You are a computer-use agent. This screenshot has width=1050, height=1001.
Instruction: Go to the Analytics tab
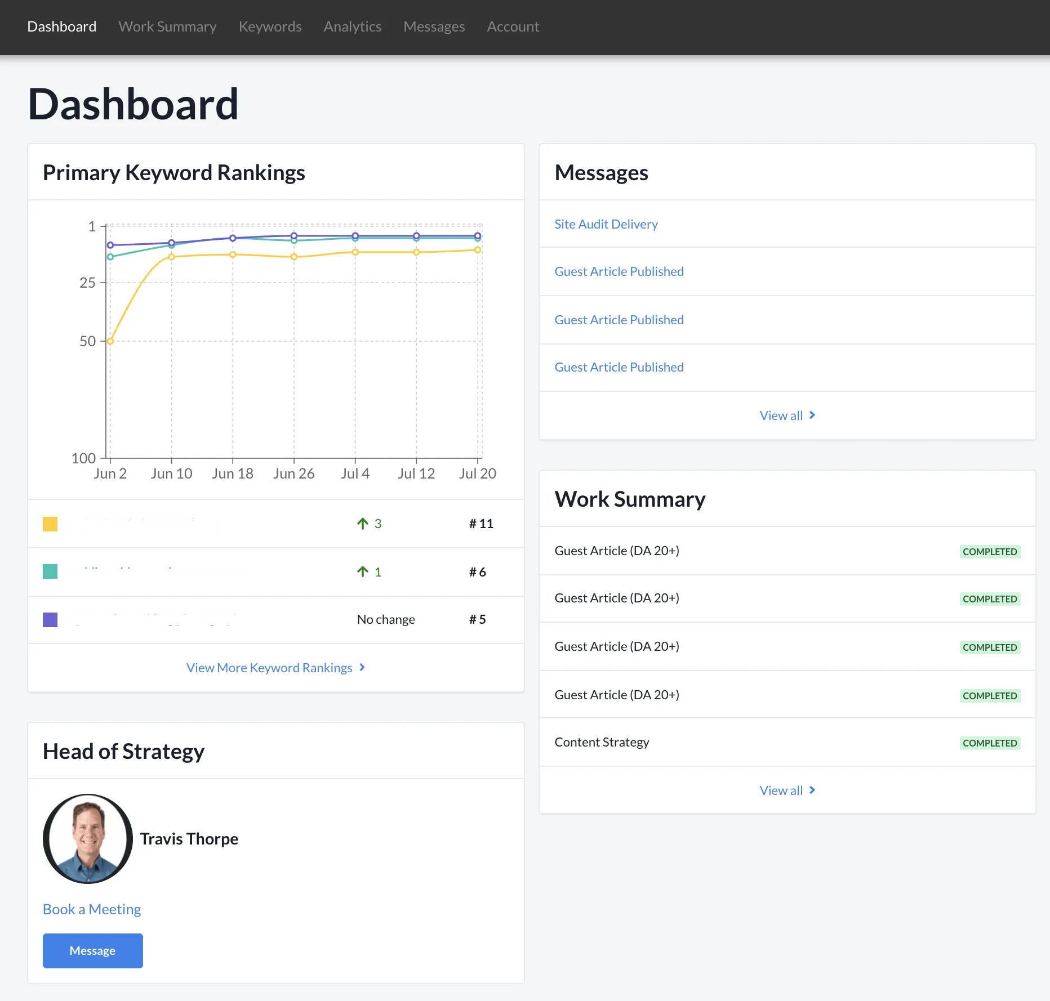(352, 26)
